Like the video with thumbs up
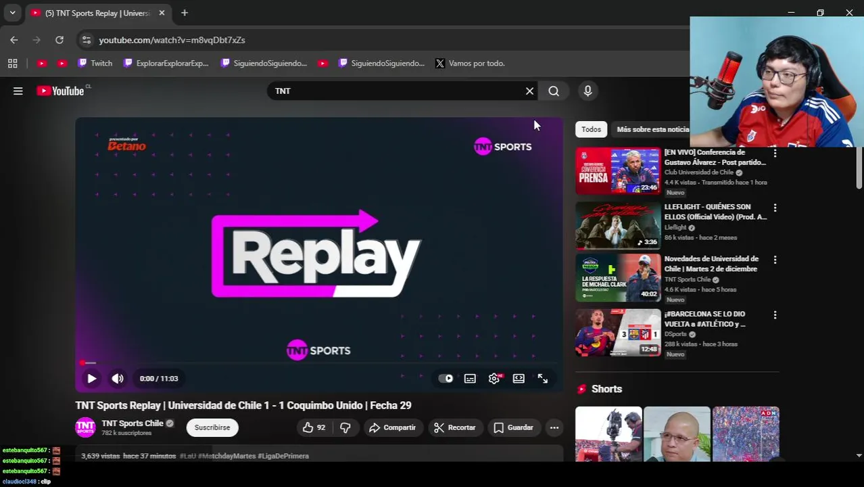The image size is (864, 487). click(314, 427)
